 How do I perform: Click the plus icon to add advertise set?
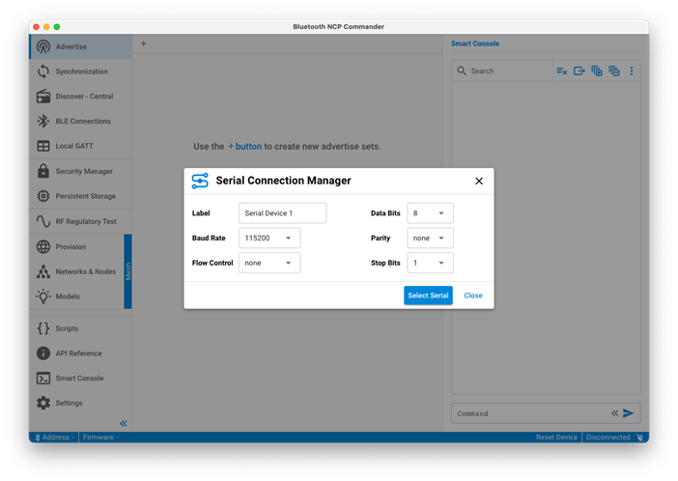[x=144, y=43]
